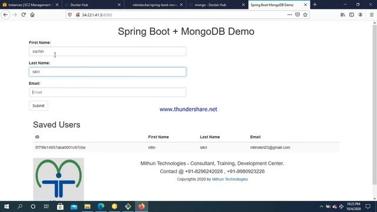Open the Library bookmarks icon
The image size is (377, 212).
[343, 15]
